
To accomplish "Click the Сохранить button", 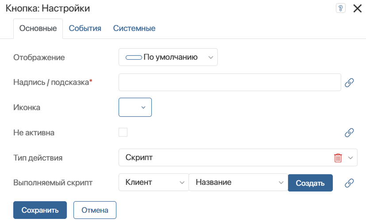I will (40, 210).
